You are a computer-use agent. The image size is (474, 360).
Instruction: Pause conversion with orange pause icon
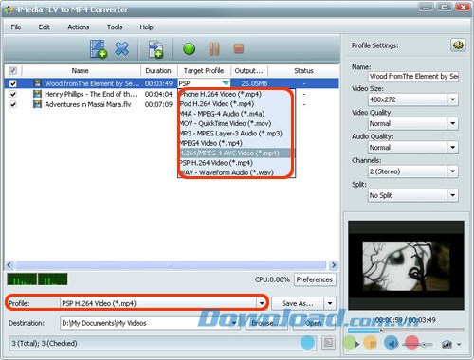(x=214, y=49)
